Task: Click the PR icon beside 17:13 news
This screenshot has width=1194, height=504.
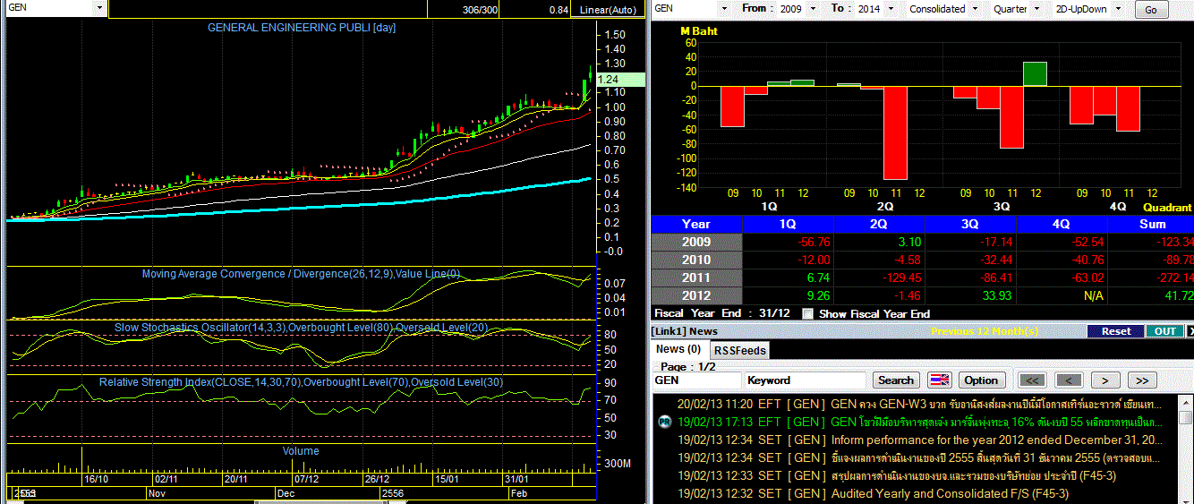Action: 665,422
